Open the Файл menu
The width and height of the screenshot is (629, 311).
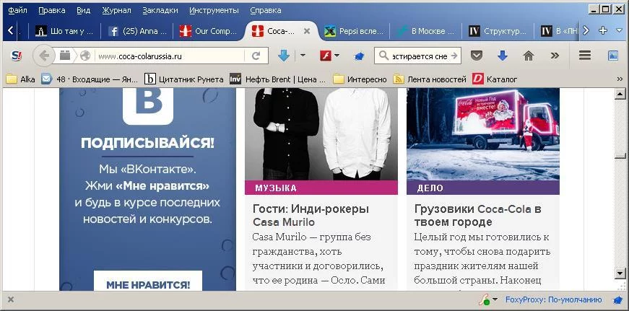[17, 10]
